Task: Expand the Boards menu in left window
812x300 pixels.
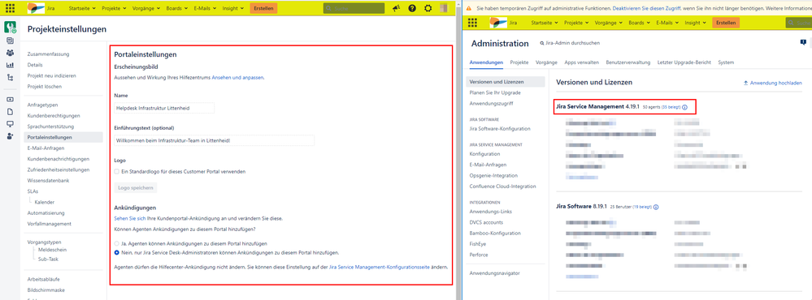Action: [x=177, y=9]
